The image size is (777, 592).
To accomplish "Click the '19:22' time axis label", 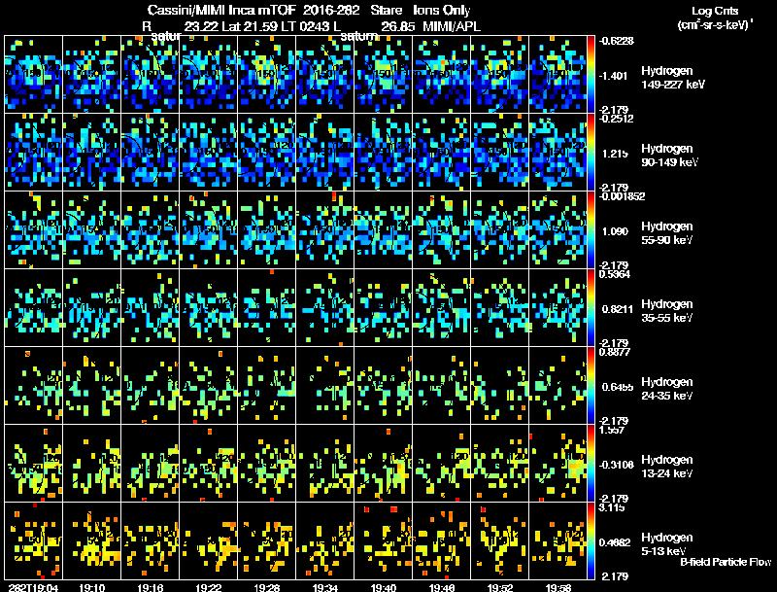I will 208,587.
